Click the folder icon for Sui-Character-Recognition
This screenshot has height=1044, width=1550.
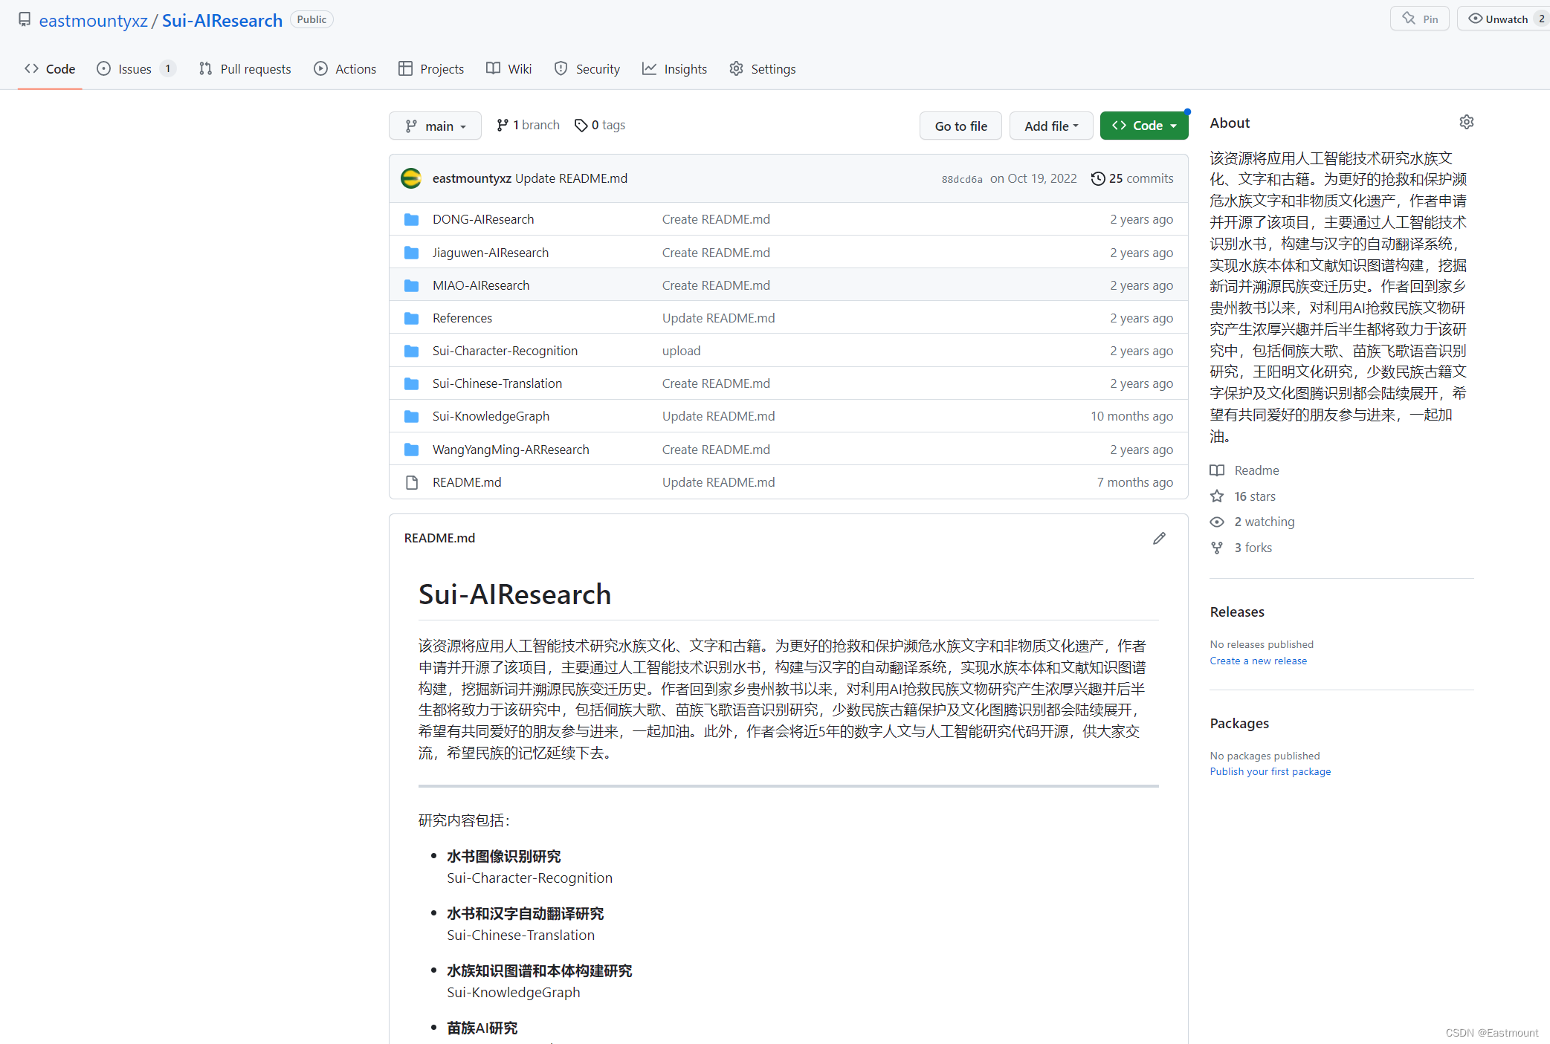tap(411, 351)
